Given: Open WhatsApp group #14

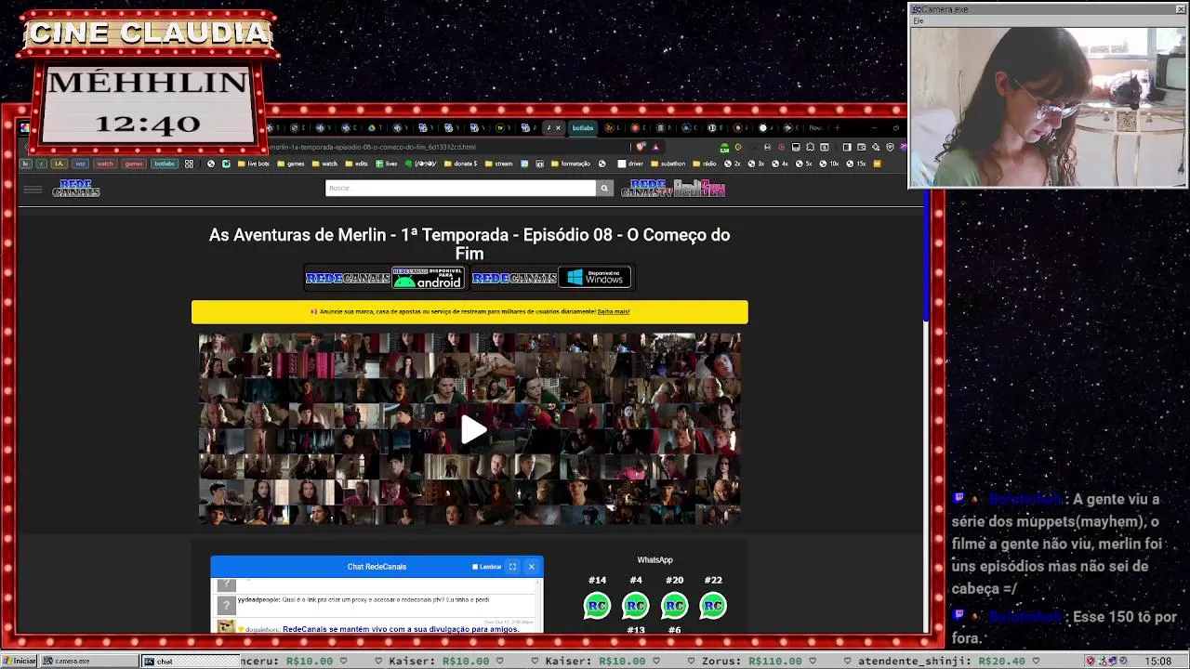Looking at the screenshot, I should pos(597,605).
